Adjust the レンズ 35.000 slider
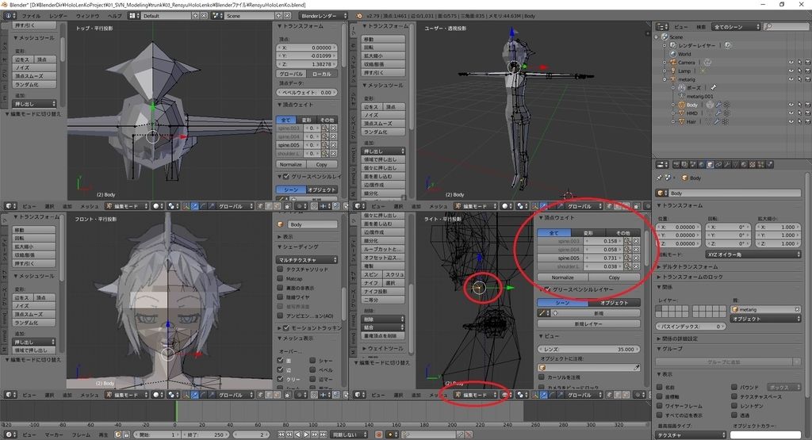This screenshot has height=440, width=812. tap(588, 350)
